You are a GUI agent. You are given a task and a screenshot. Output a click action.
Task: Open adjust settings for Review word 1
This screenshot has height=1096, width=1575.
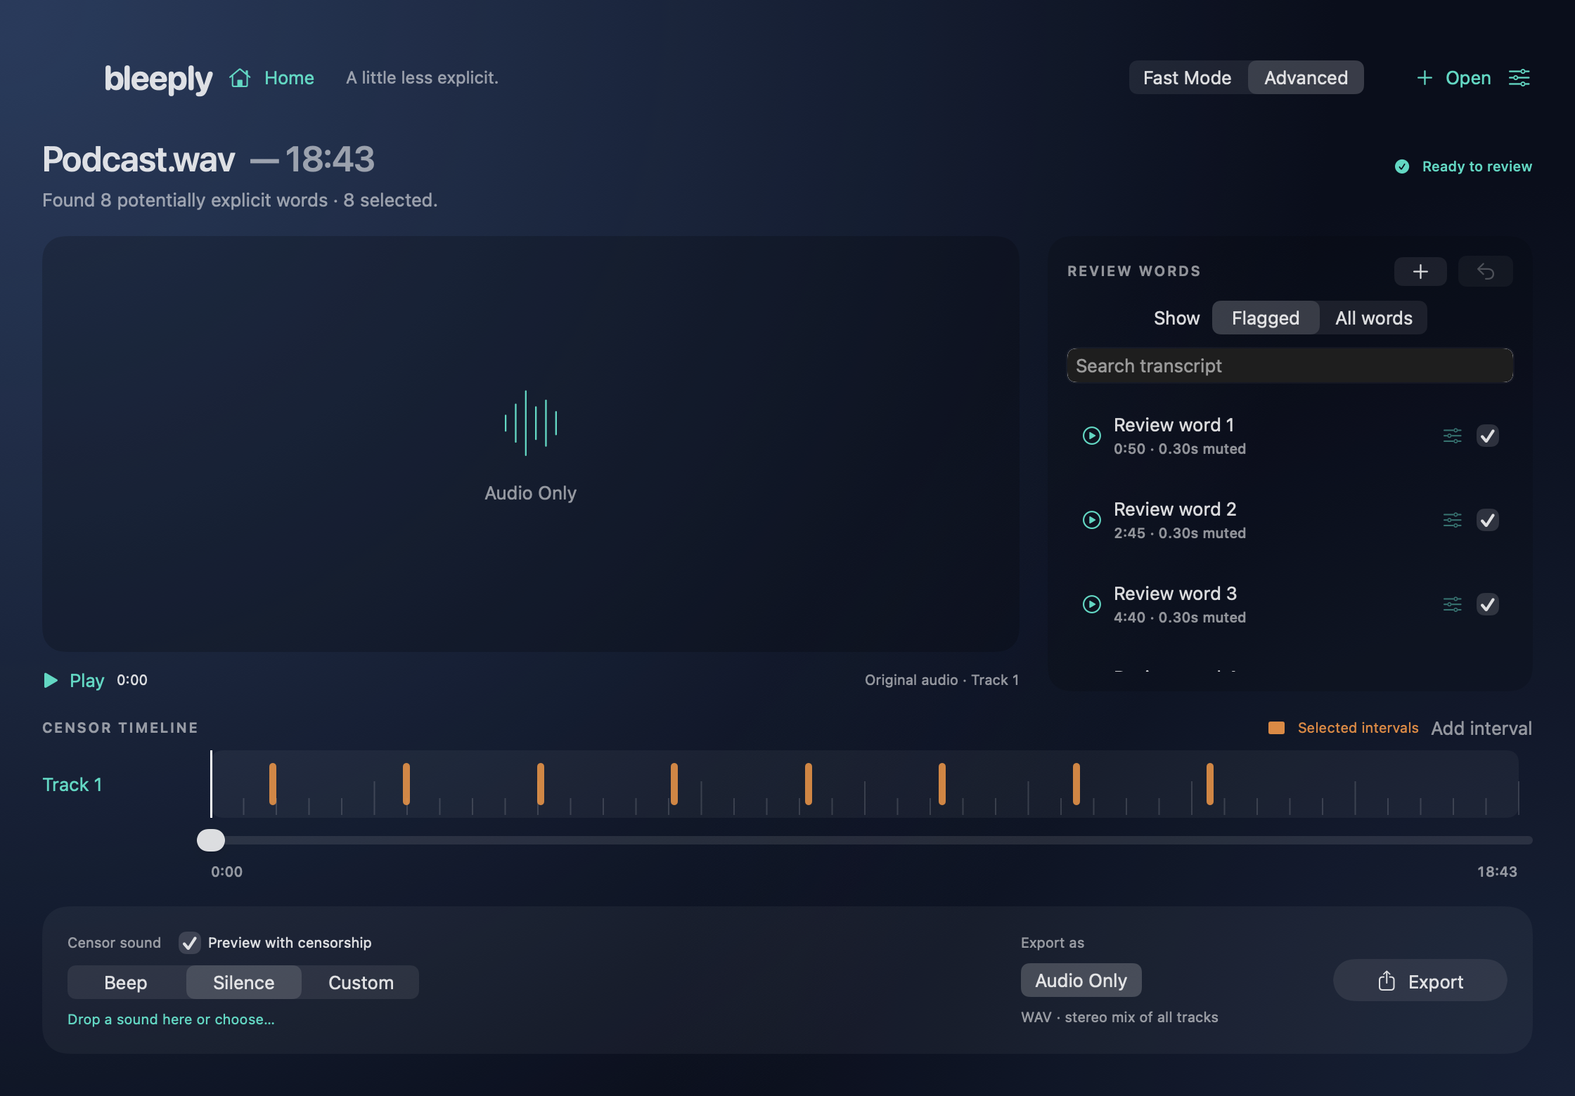[1452, 436]
